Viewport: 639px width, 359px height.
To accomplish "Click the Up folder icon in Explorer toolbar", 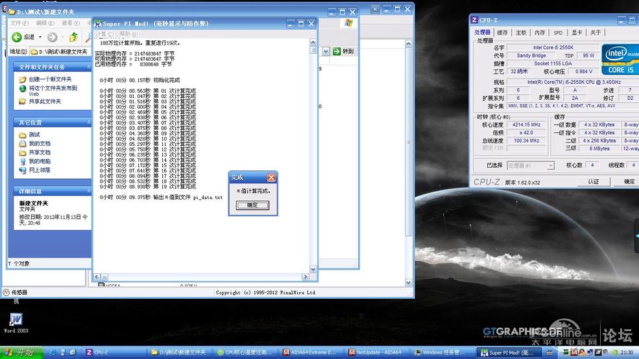I will coord(73,38).
